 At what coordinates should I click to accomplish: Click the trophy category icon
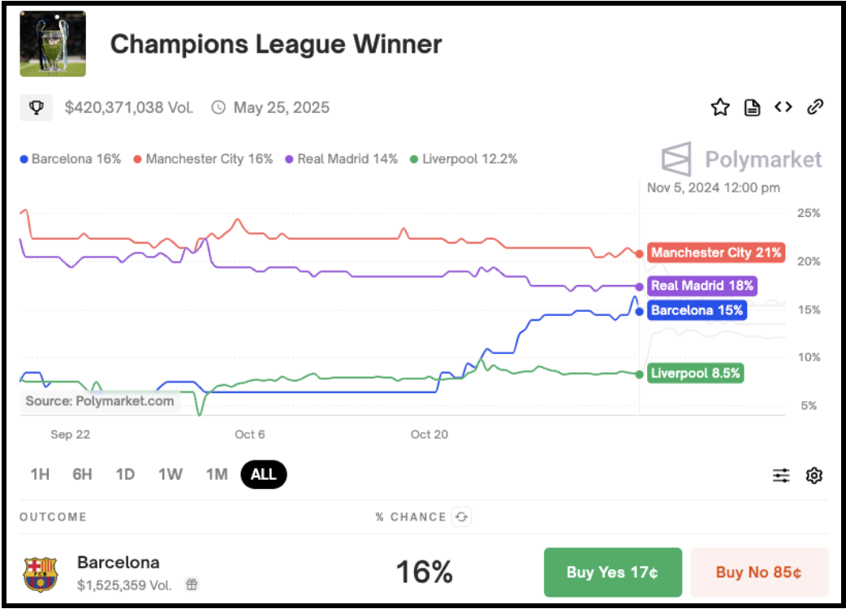click(37, 107)
